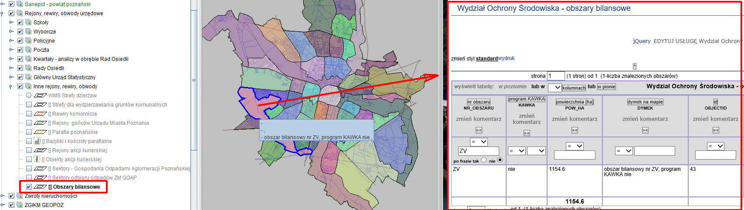Select the ZGiKM GEOPOZ tree item
Viewport: 744px width, 210px height.
click(x=44, y=205)
